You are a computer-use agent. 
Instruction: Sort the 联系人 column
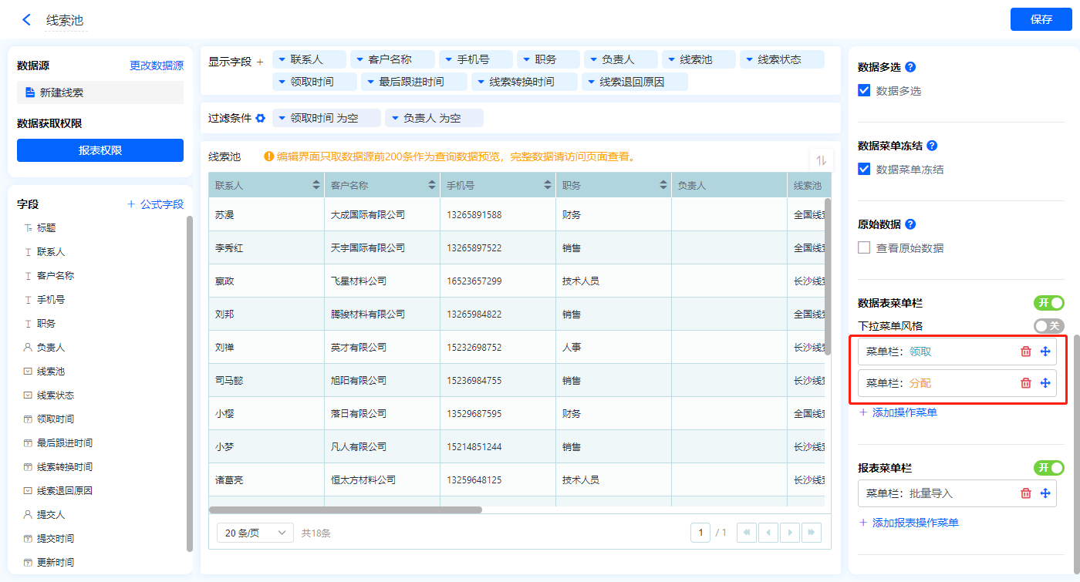coord(316,186)
